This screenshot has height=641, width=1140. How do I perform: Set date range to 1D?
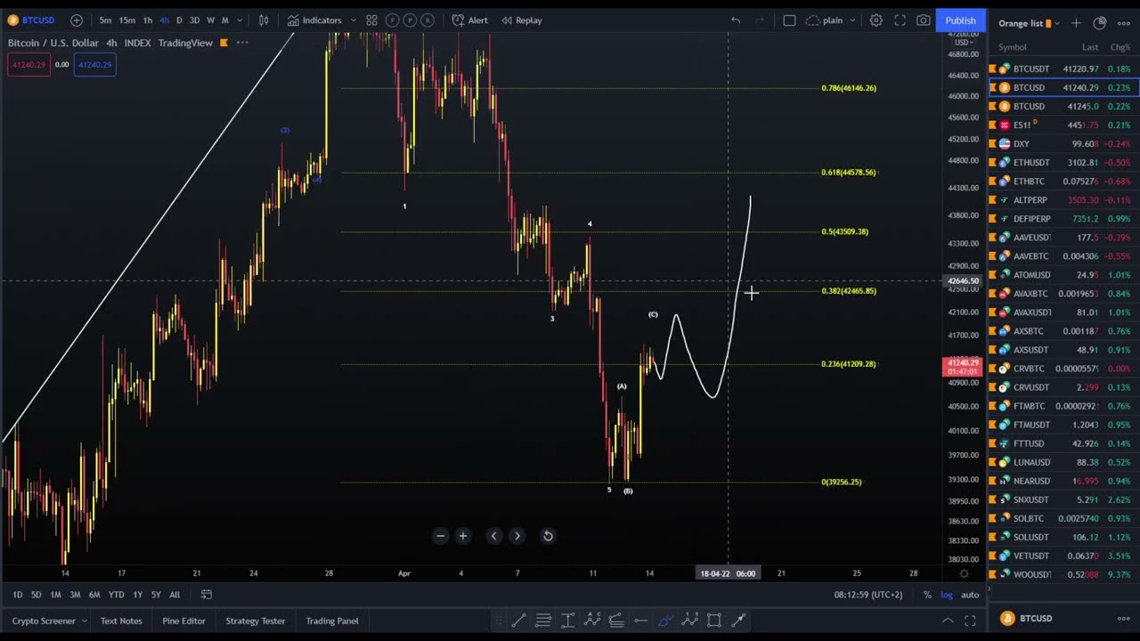click(x=17, y=595)
